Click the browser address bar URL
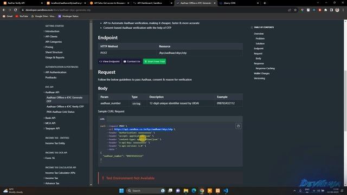The image size is (347, 195). [58, 10]
